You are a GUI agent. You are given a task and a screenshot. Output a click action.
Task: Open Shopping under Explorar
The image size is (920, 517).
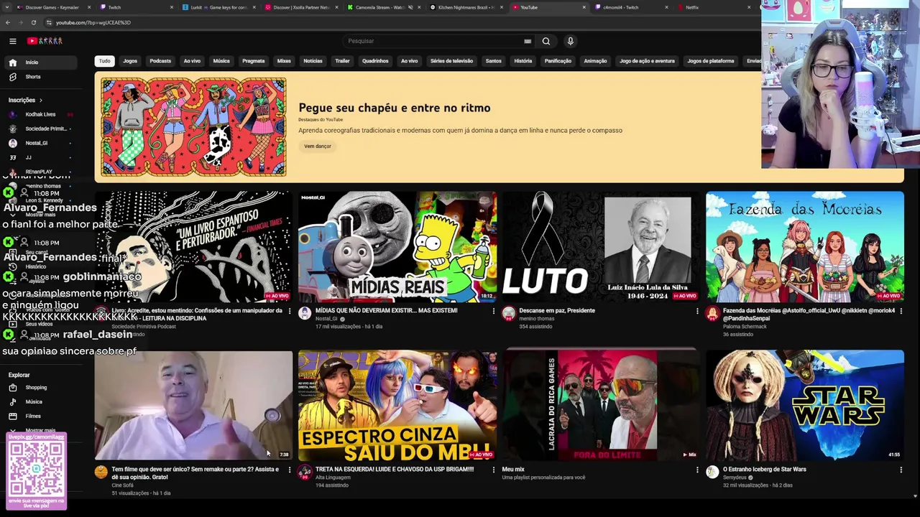coord(40,388)
